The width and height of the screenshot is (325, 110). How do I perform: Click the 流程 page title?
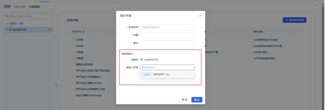tap(7, 7)
